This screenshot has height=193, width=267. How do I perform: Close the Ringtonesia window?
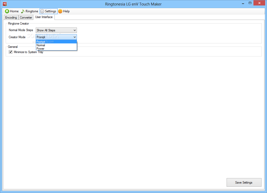coord(259,3)
